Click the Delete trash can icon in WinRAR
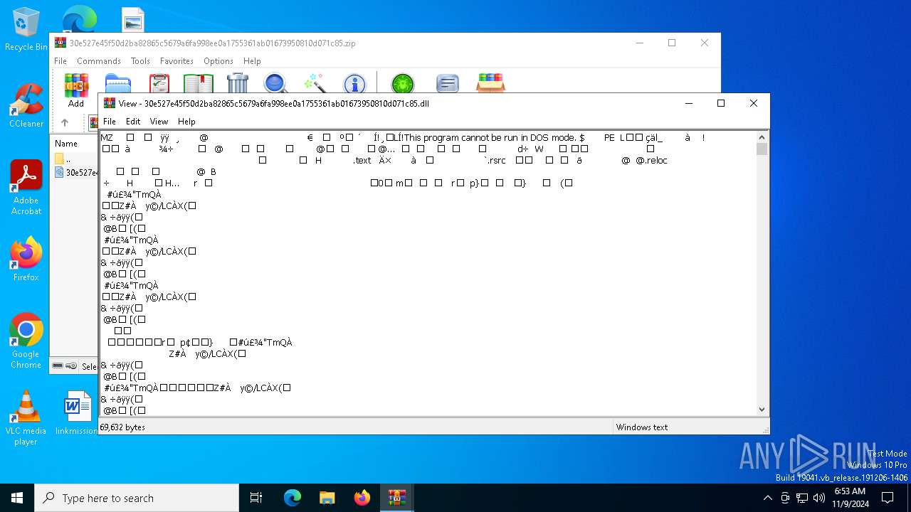Screen dimensions: 911x512 coord(238,84)
